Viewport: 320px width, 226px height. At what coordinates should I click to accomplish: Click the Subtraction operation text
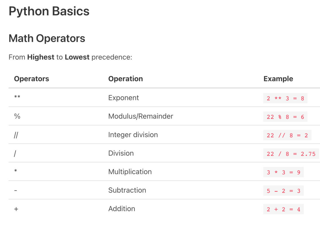tap(127, 190)
